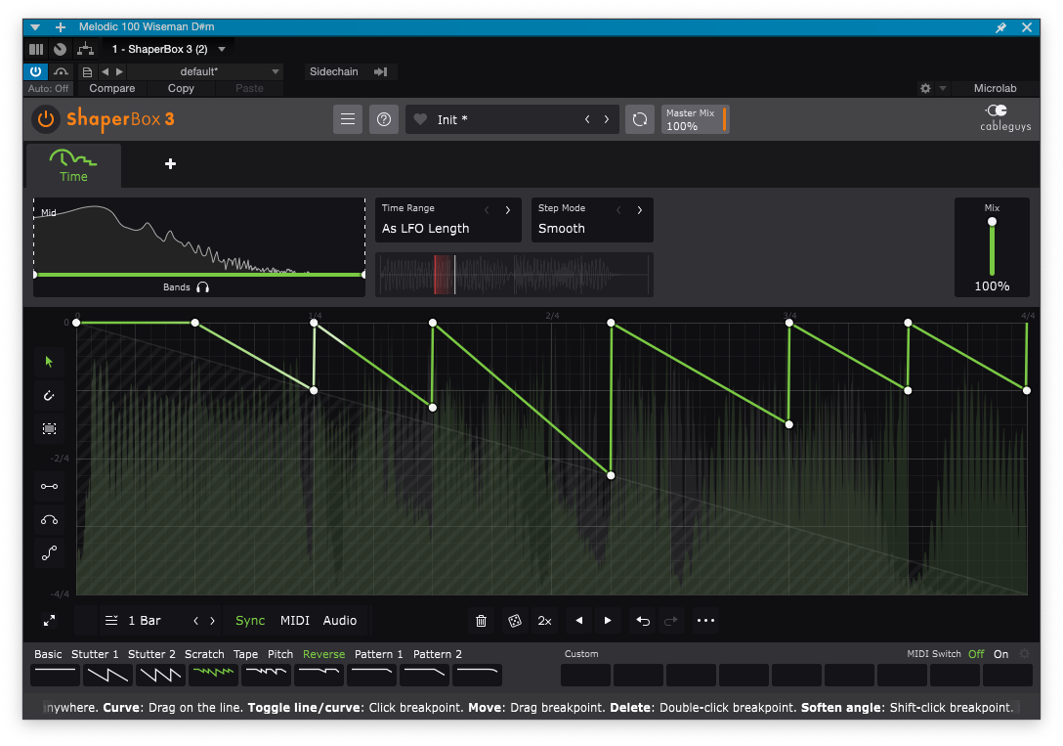Screen dimensions: 1063x746
Task: Select the arc curve tool
Action: [50, 520]
